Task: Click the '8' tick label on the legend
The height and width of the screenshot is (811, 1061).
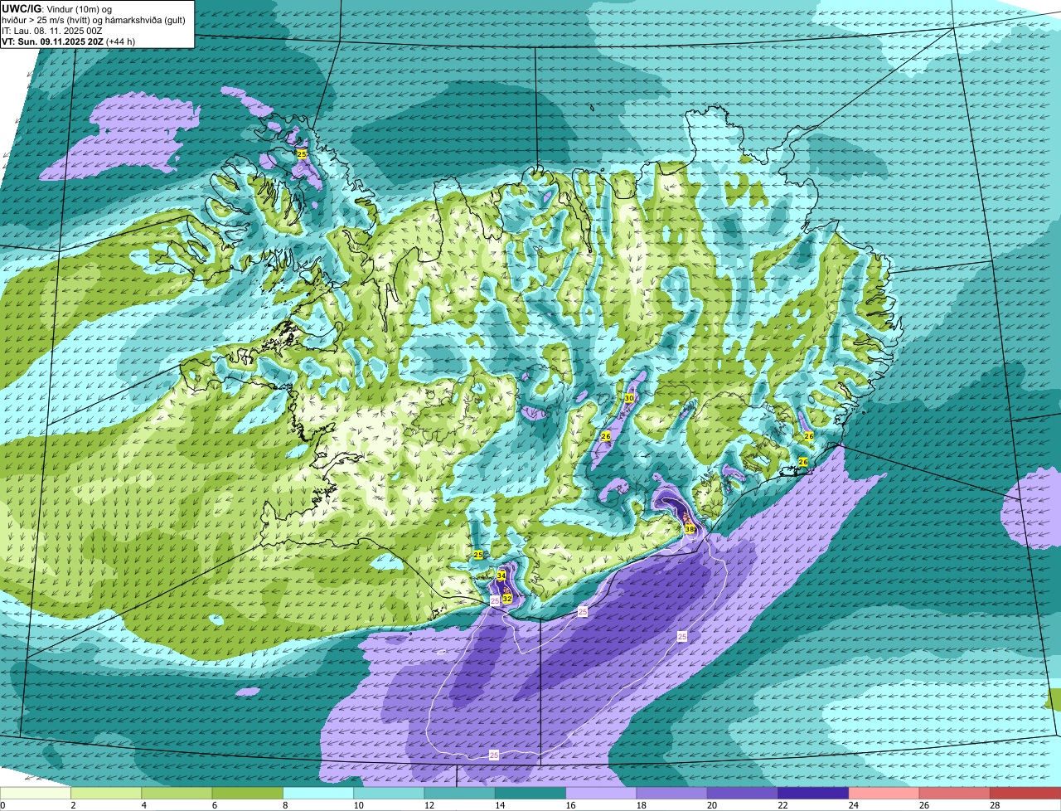Action: pos(285,805)
